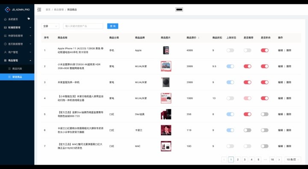
Task: Go to the previous page with left arrow
Action: click(x=224, y=160)
